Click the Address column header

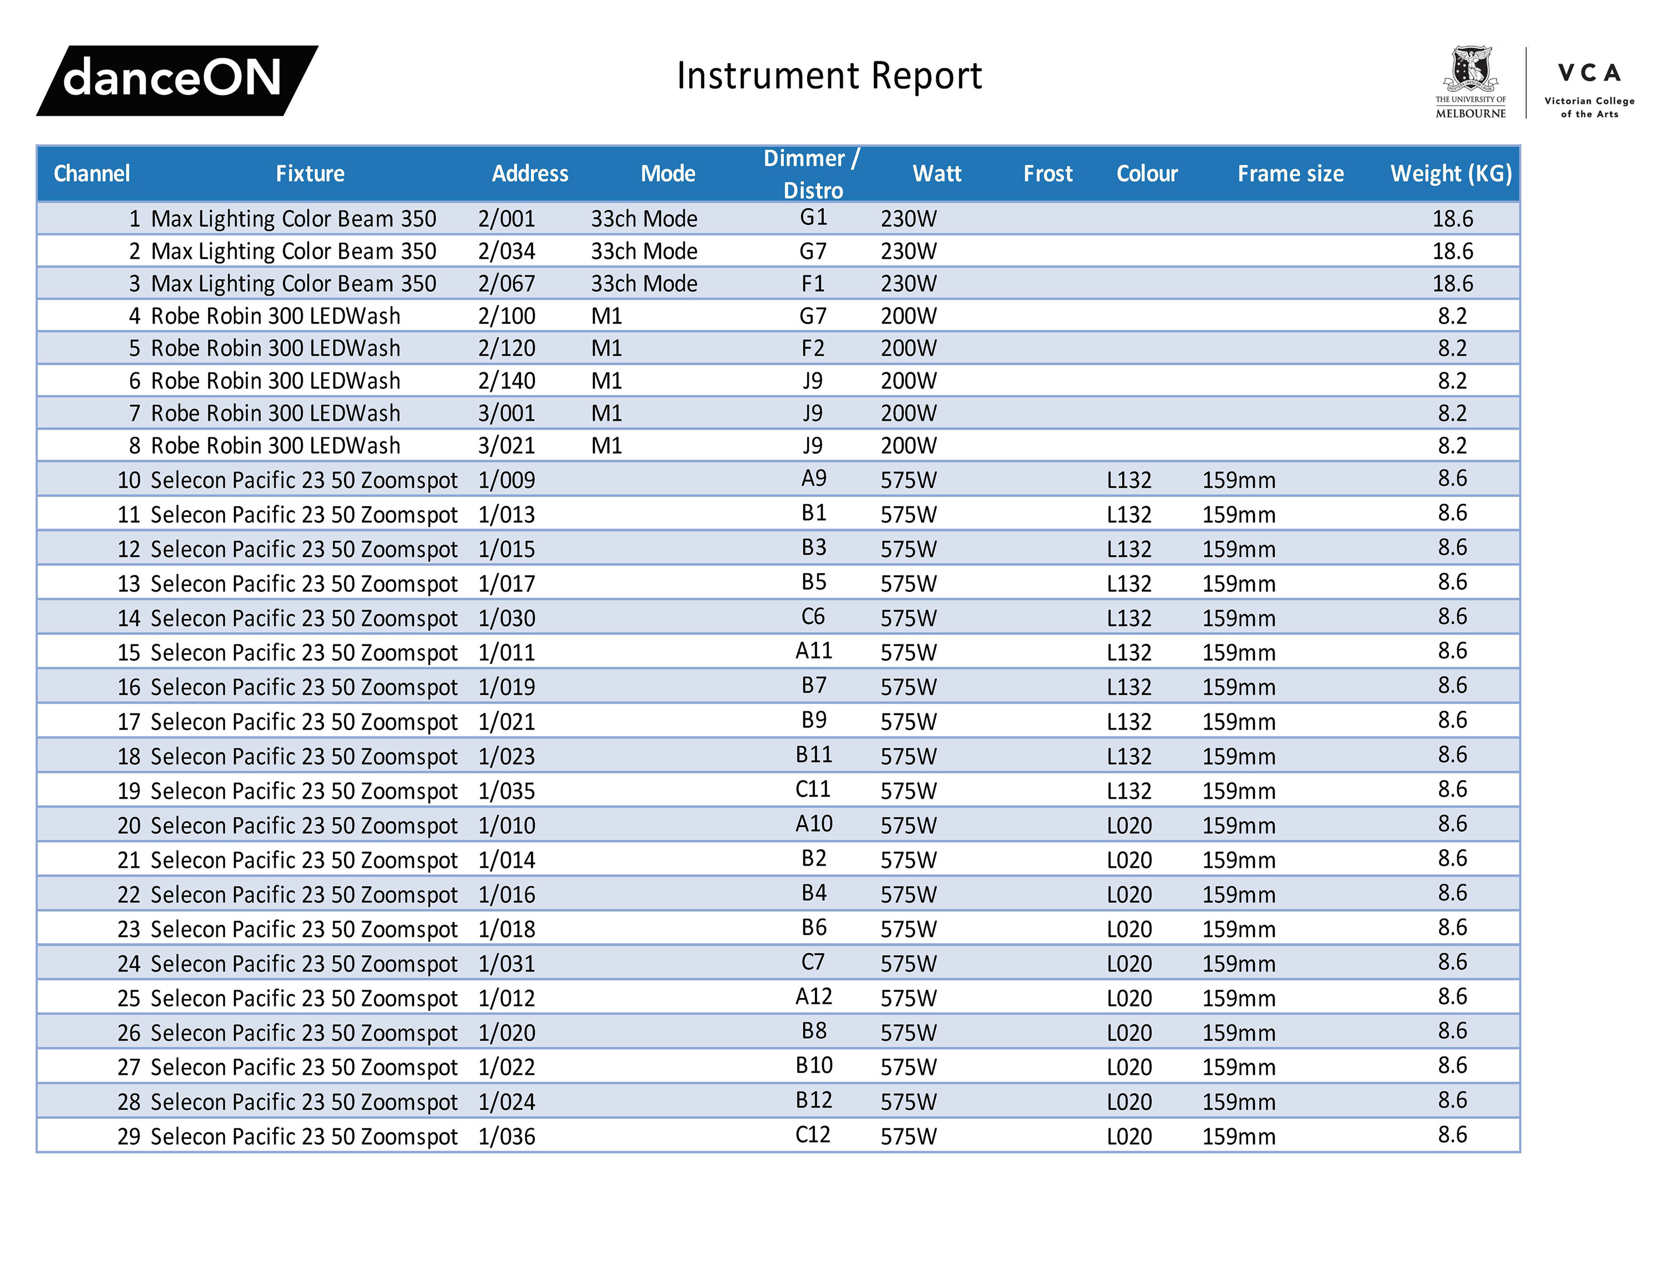click(529, 174)
